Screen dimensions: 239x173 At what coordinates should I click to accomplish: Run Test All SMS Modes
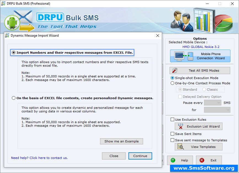tap(200, 71)
